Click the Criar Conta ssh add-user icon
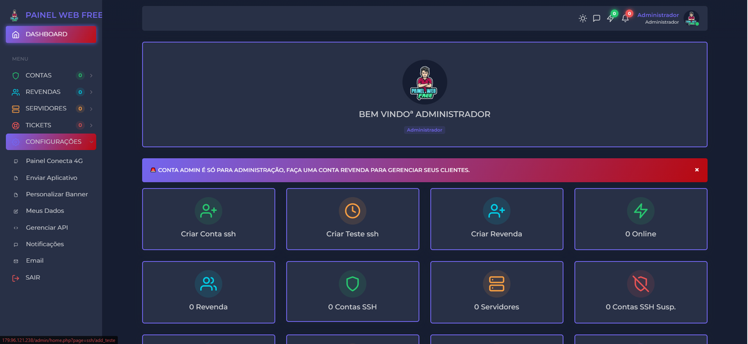748x344 pixels. tap(209, 211)
